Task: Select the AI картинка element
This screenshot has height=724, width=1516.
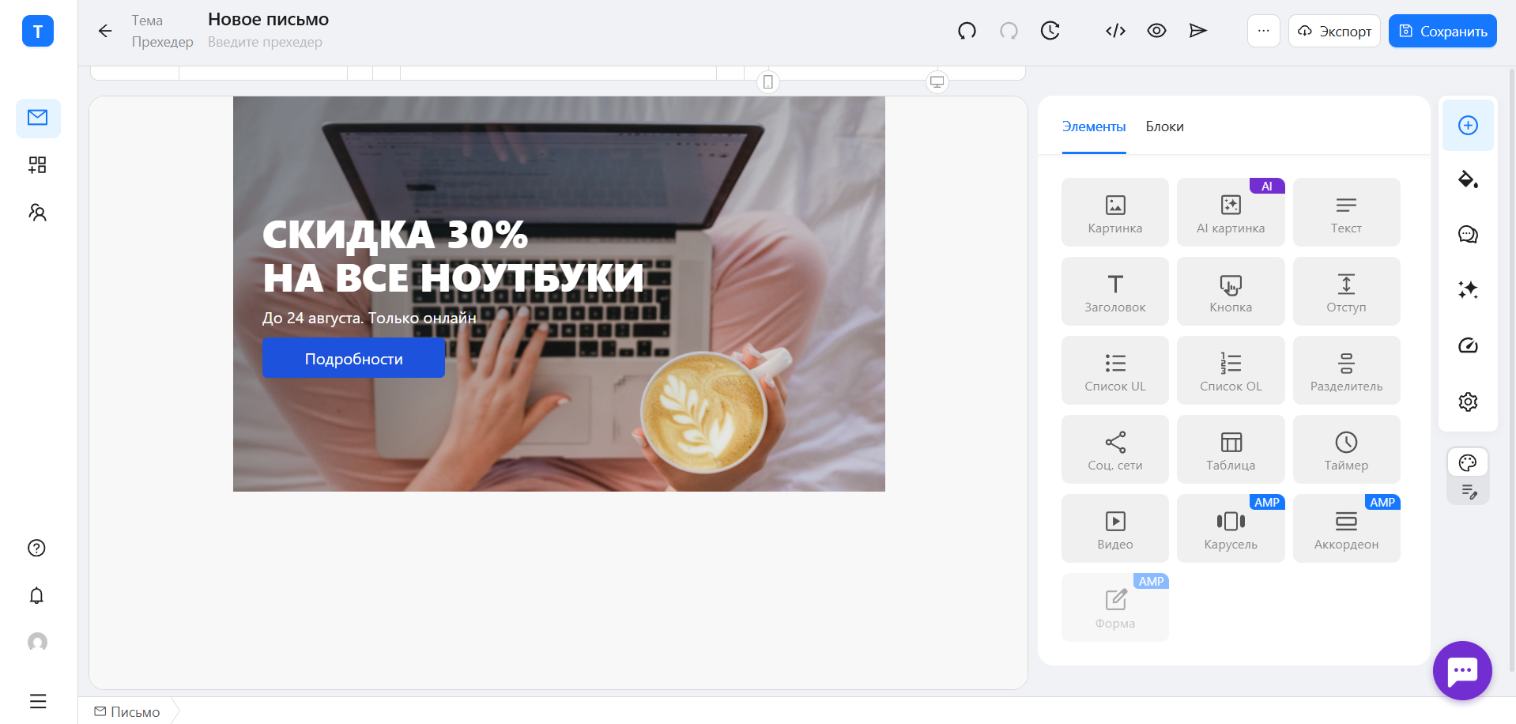Action: pos(1230,212)
